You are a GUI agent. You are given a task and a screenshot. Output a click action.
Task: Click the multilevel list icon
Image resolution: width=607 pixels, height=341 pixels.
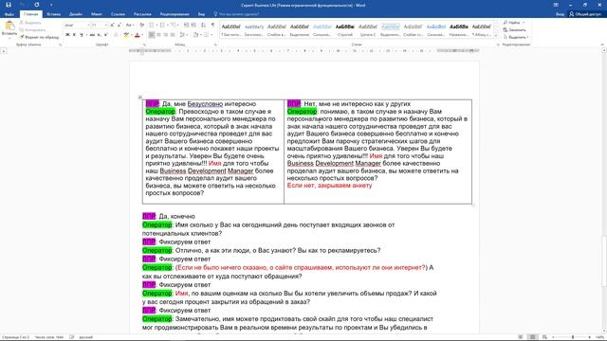(173, 26)
